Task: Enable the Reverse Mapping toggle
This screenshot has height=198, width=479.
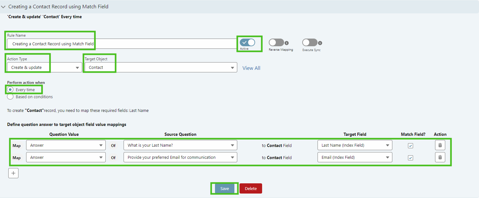Action: (276, 43)
